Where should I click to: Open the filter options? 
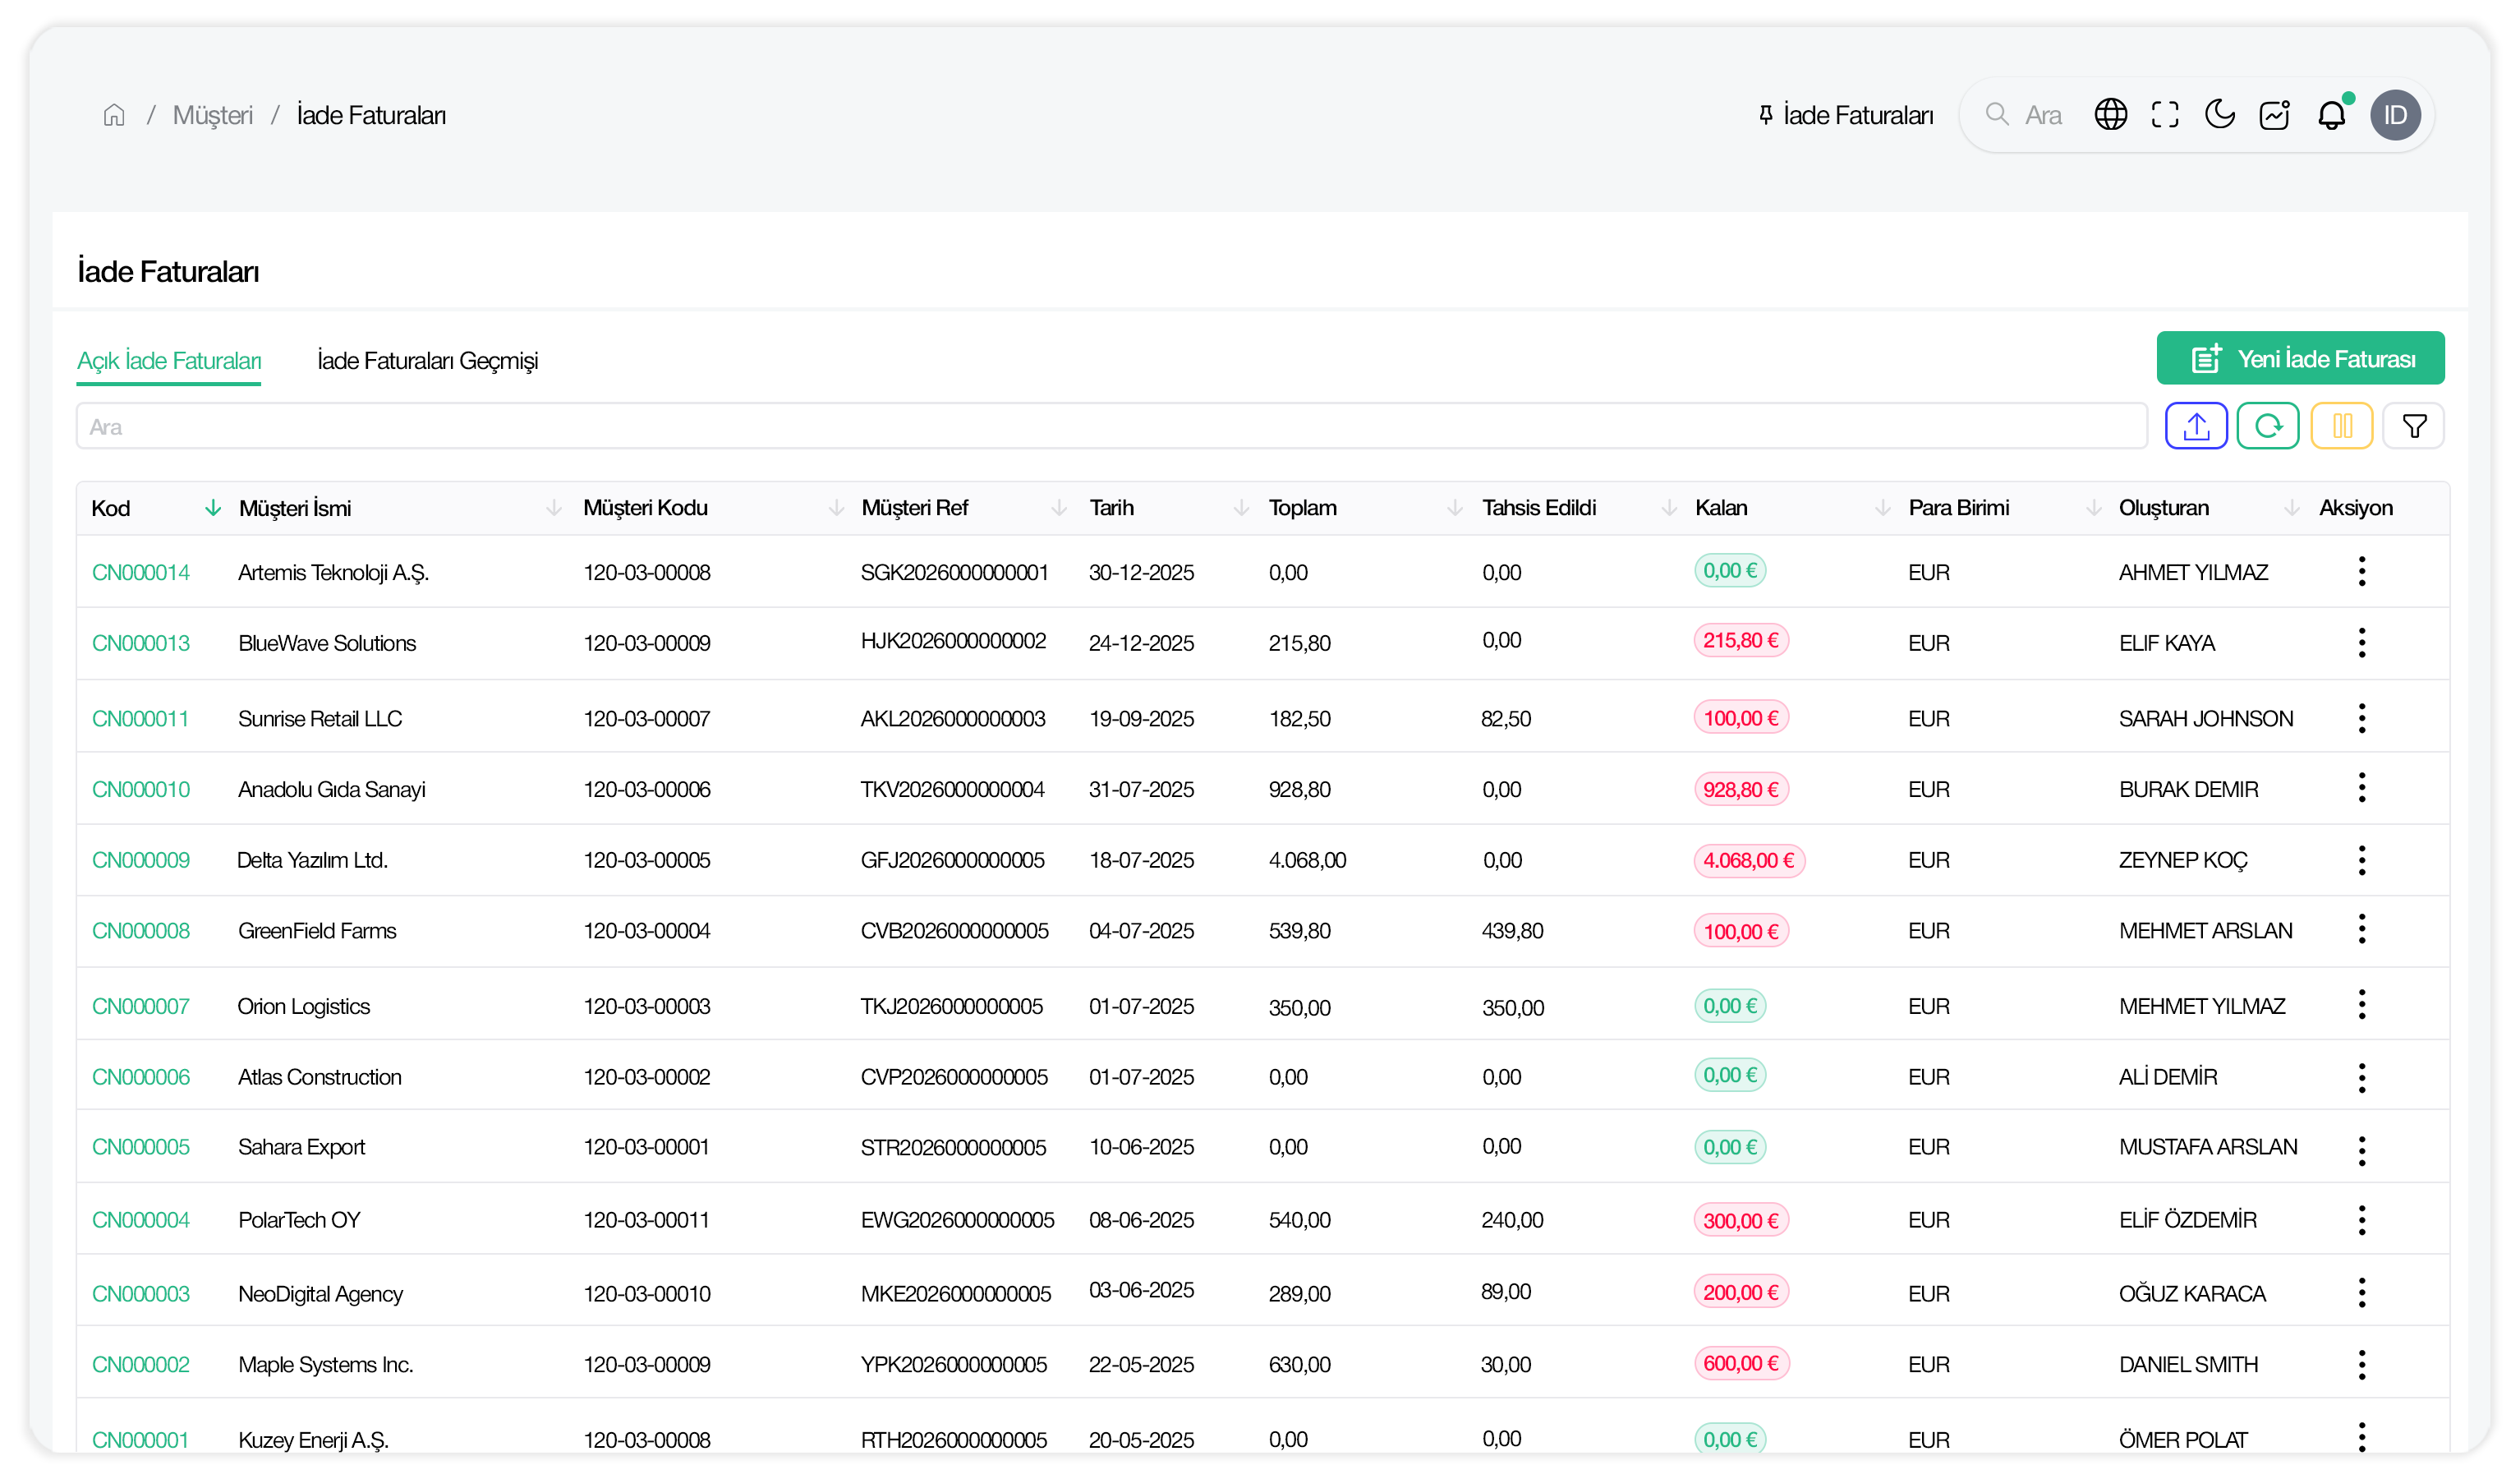point(2415,426)
